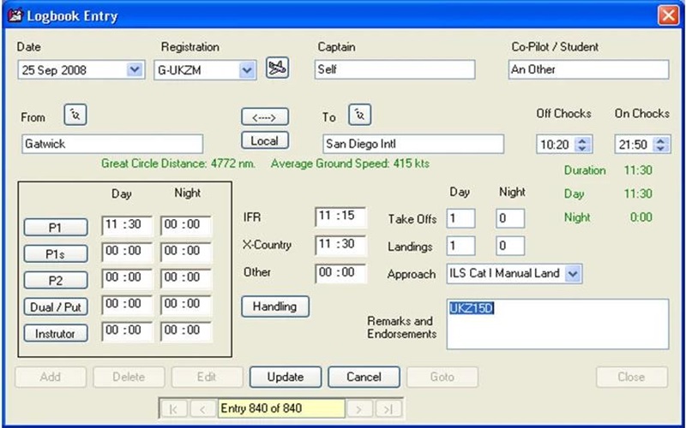Screen dimensions: 686x428
Task: Click the green Duration label
Action: coord(585,170)
